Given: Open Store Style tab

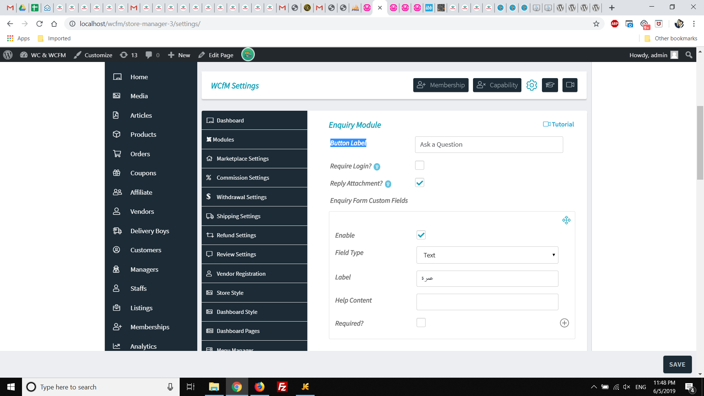Looking at the screenshot, I should [254, 293].
